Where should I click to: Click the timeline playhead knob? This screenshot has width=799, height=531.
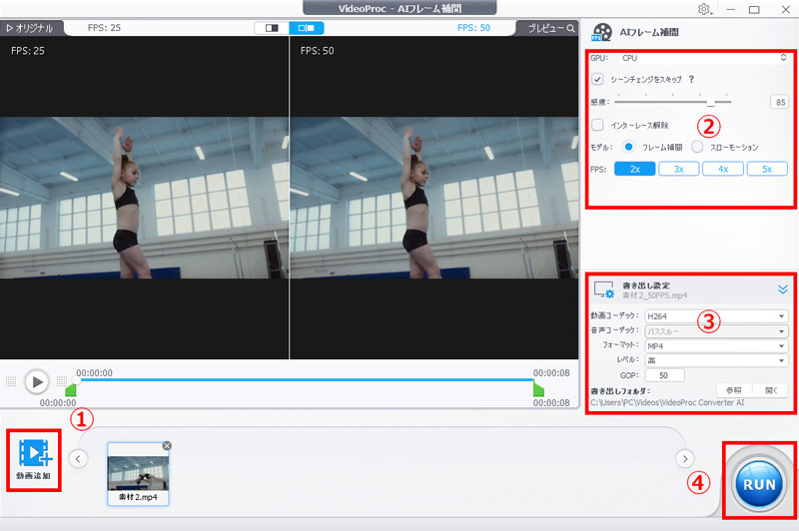(77, 380)
